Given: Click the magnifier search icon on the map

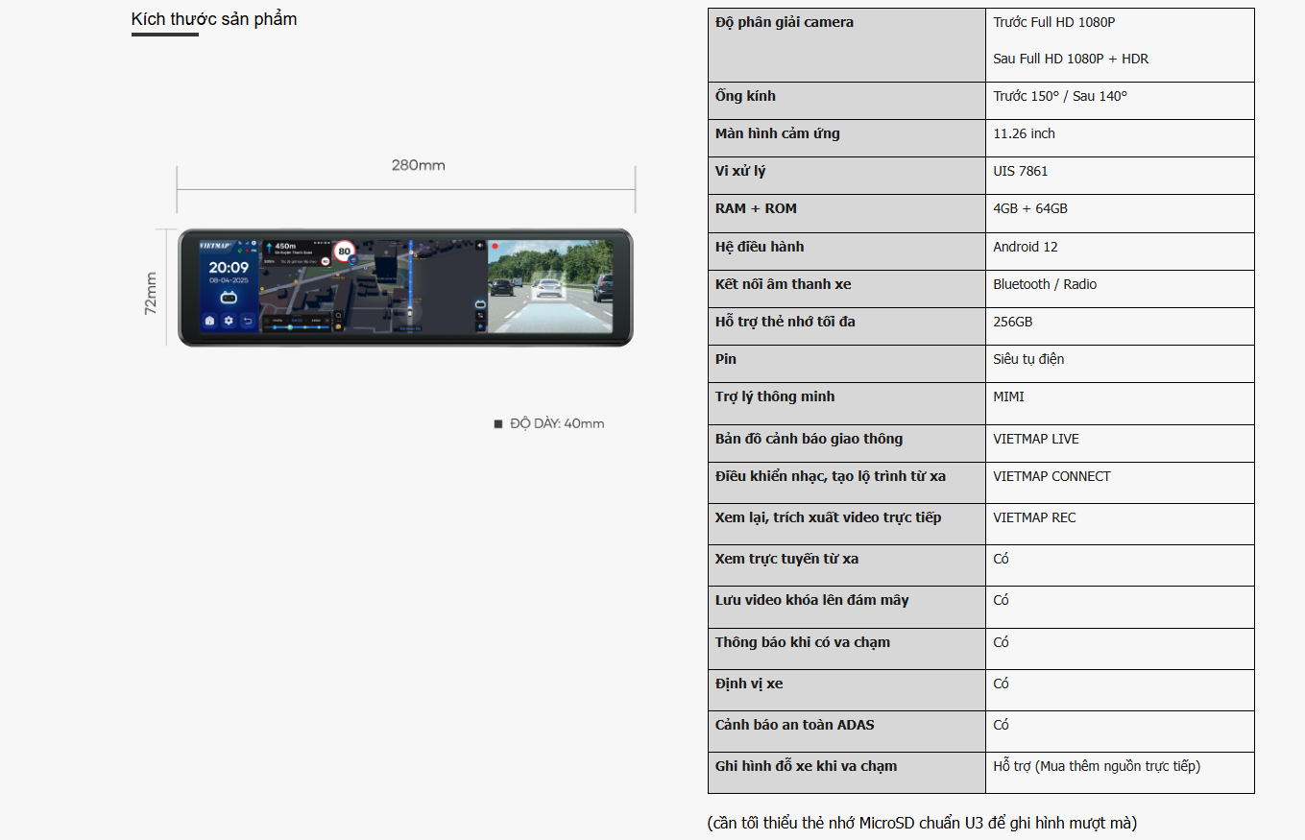Looking at the screenshot, I should click(x=338, y=315).
